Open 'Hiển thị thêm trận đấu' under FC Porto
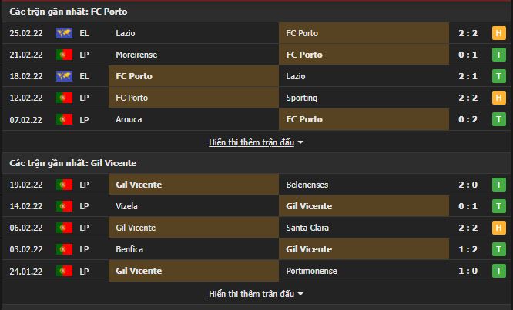This screenshot has height=310, width=513. (x=251, y=142)
